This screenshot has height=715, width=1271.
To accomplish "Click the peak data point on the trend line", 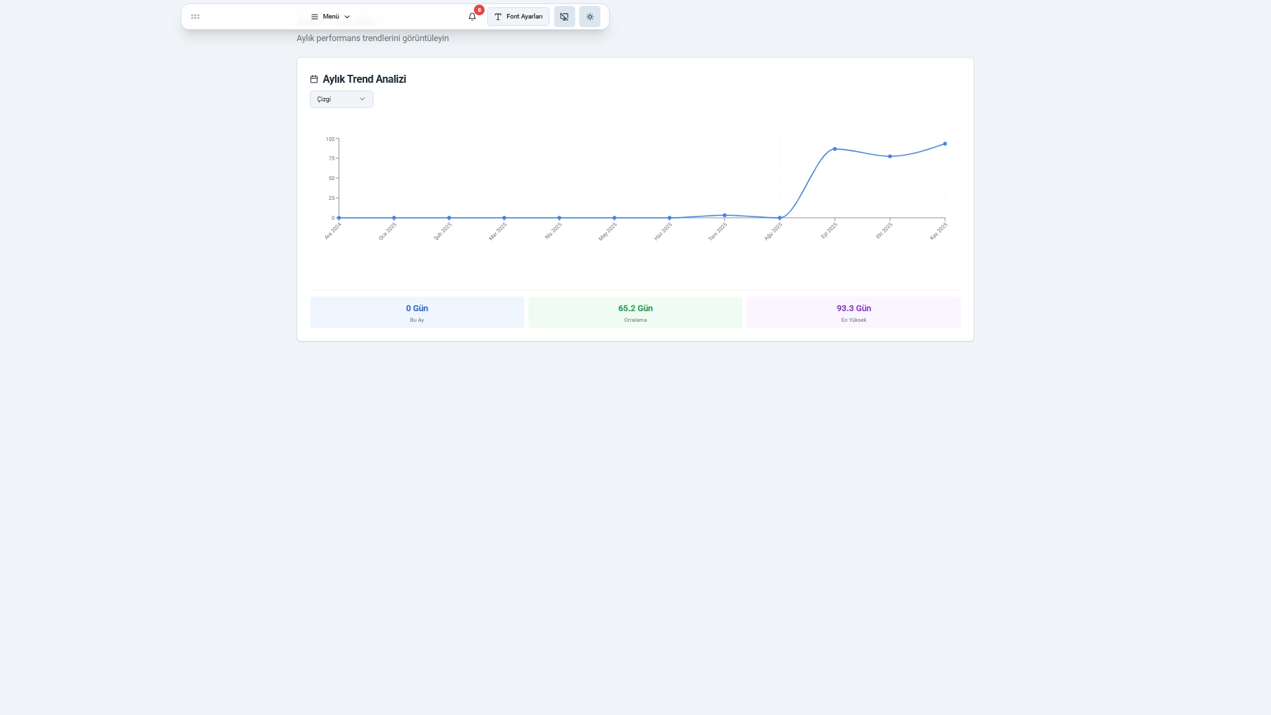I will click(945, 144).
